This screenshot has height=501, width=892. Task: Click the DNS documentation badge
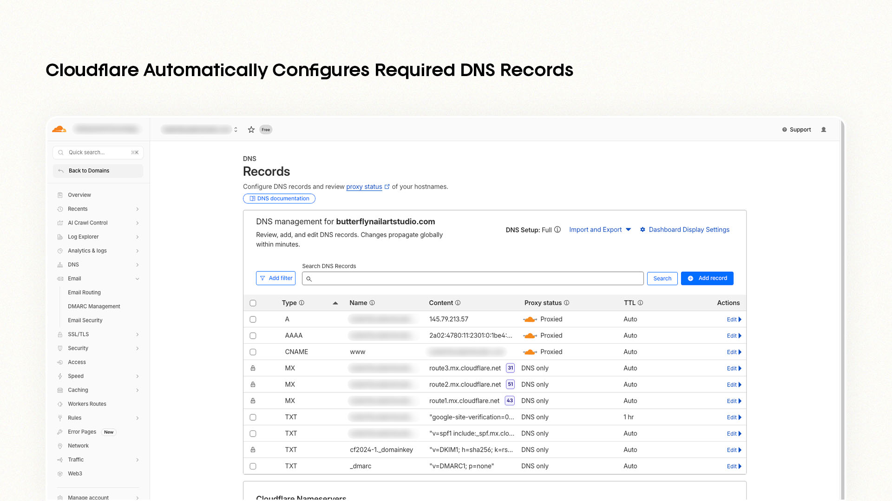279,199
